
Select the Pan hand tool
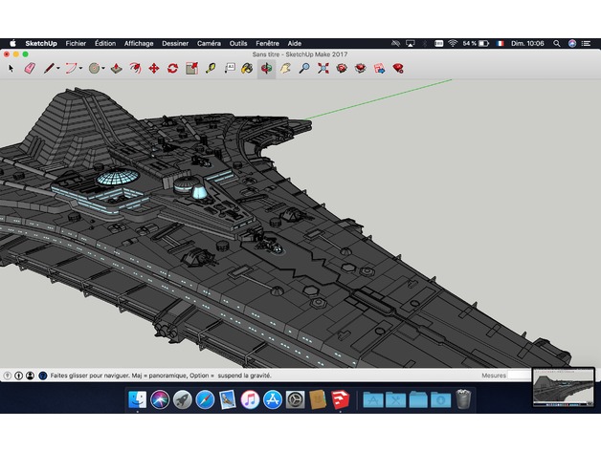[x=285, y=69]
